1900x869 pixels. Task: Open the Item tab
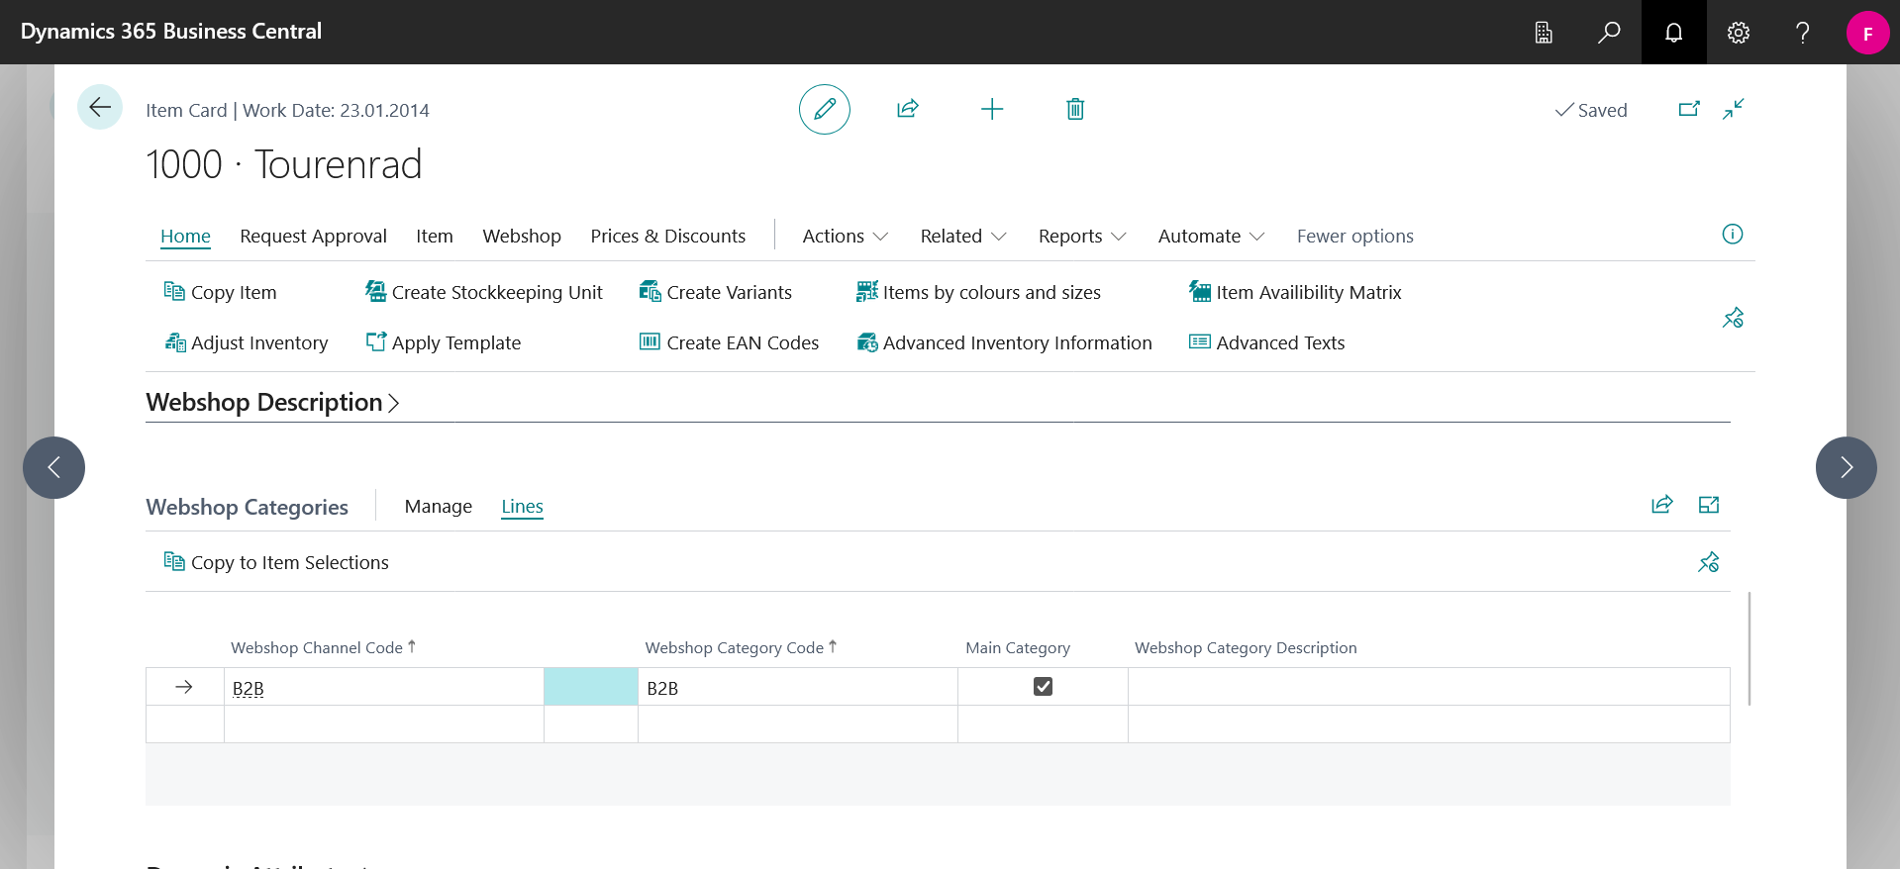tap(435, 236)
